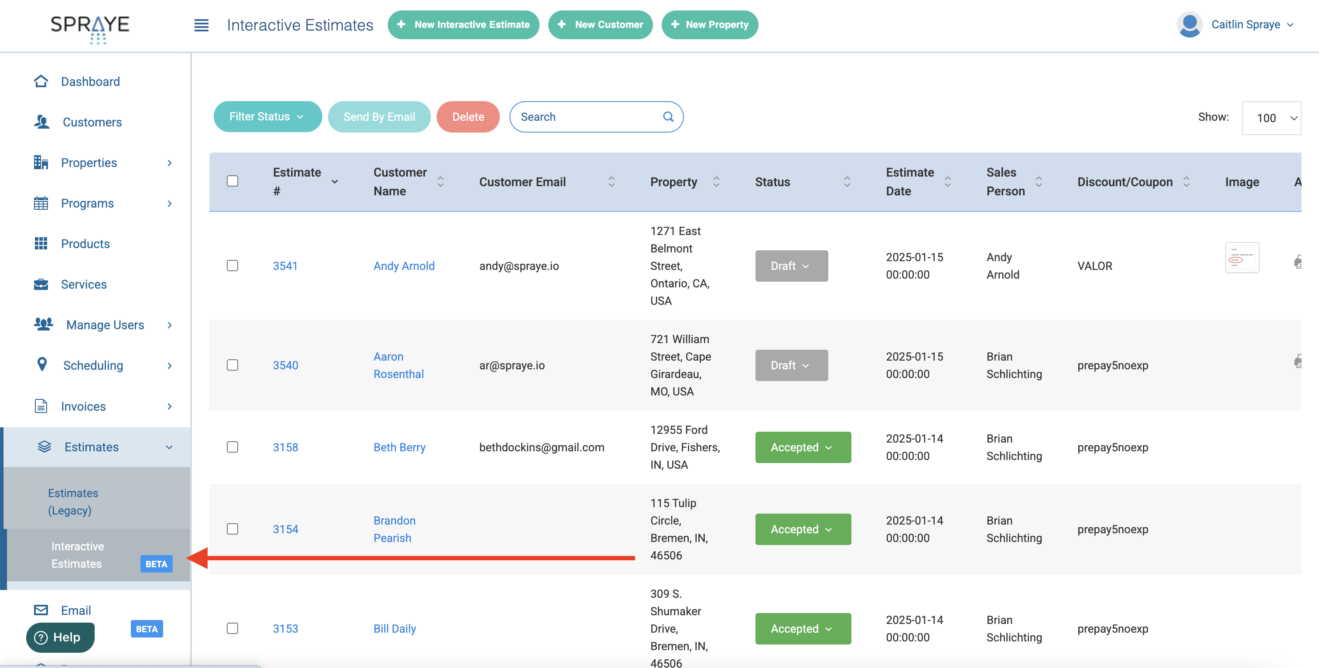Click the New Interactive Estimate button
1319x668 pixels.
tap(463, 24)
